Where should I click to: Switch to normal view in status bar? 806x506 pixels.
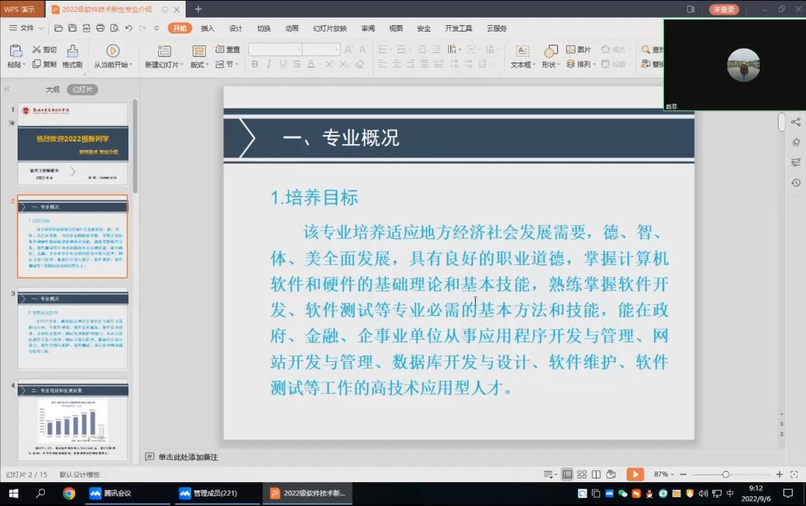point(567,474)
